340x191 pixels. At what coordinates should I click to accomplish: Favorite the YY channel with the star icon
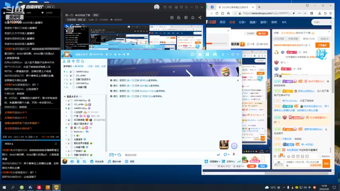coord(115,54)
